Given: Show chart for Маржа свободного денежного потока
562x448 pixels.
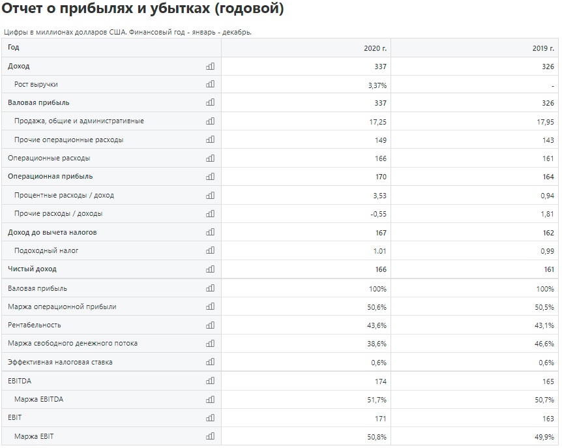Looking at the screenshot, I should pos(211,344).
